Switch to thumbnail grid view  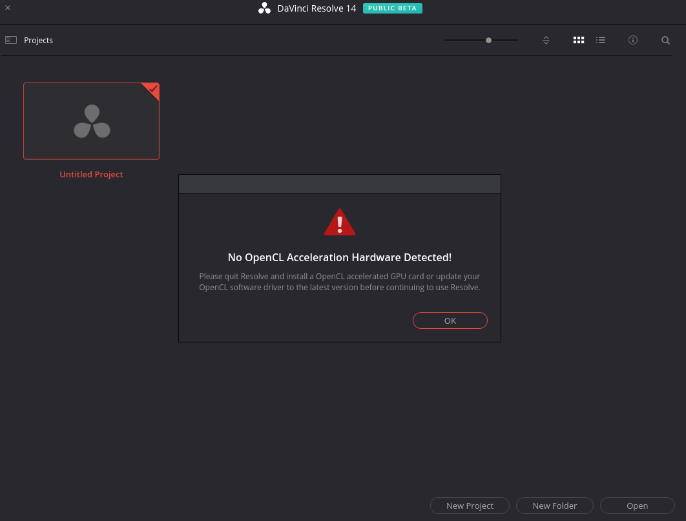click(x=578, y=40)
